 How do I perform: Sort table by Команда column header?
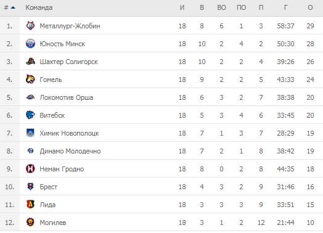(39, 7)
